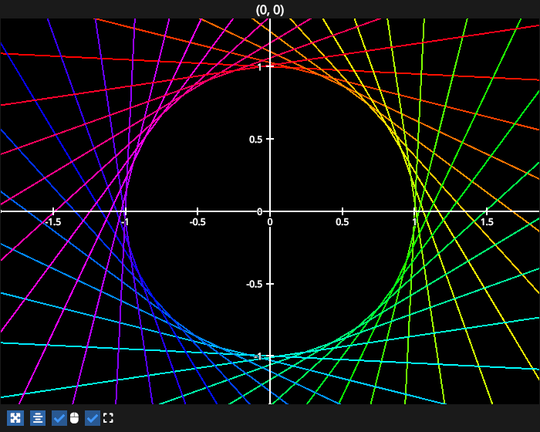Click the dashed frame box icon
This screenshot has width=540, height=432.
coord(108,418)
